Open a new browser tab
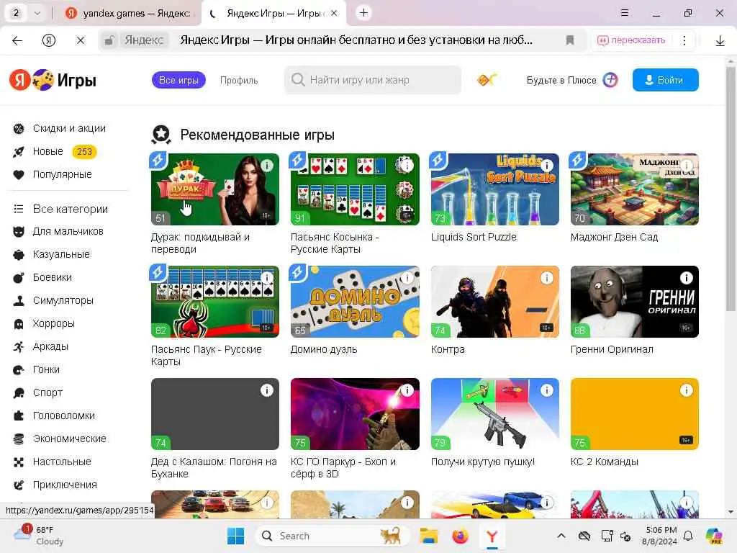Image resolution: width=737 pixels, height=553 pixels. [x=363, y=13]
